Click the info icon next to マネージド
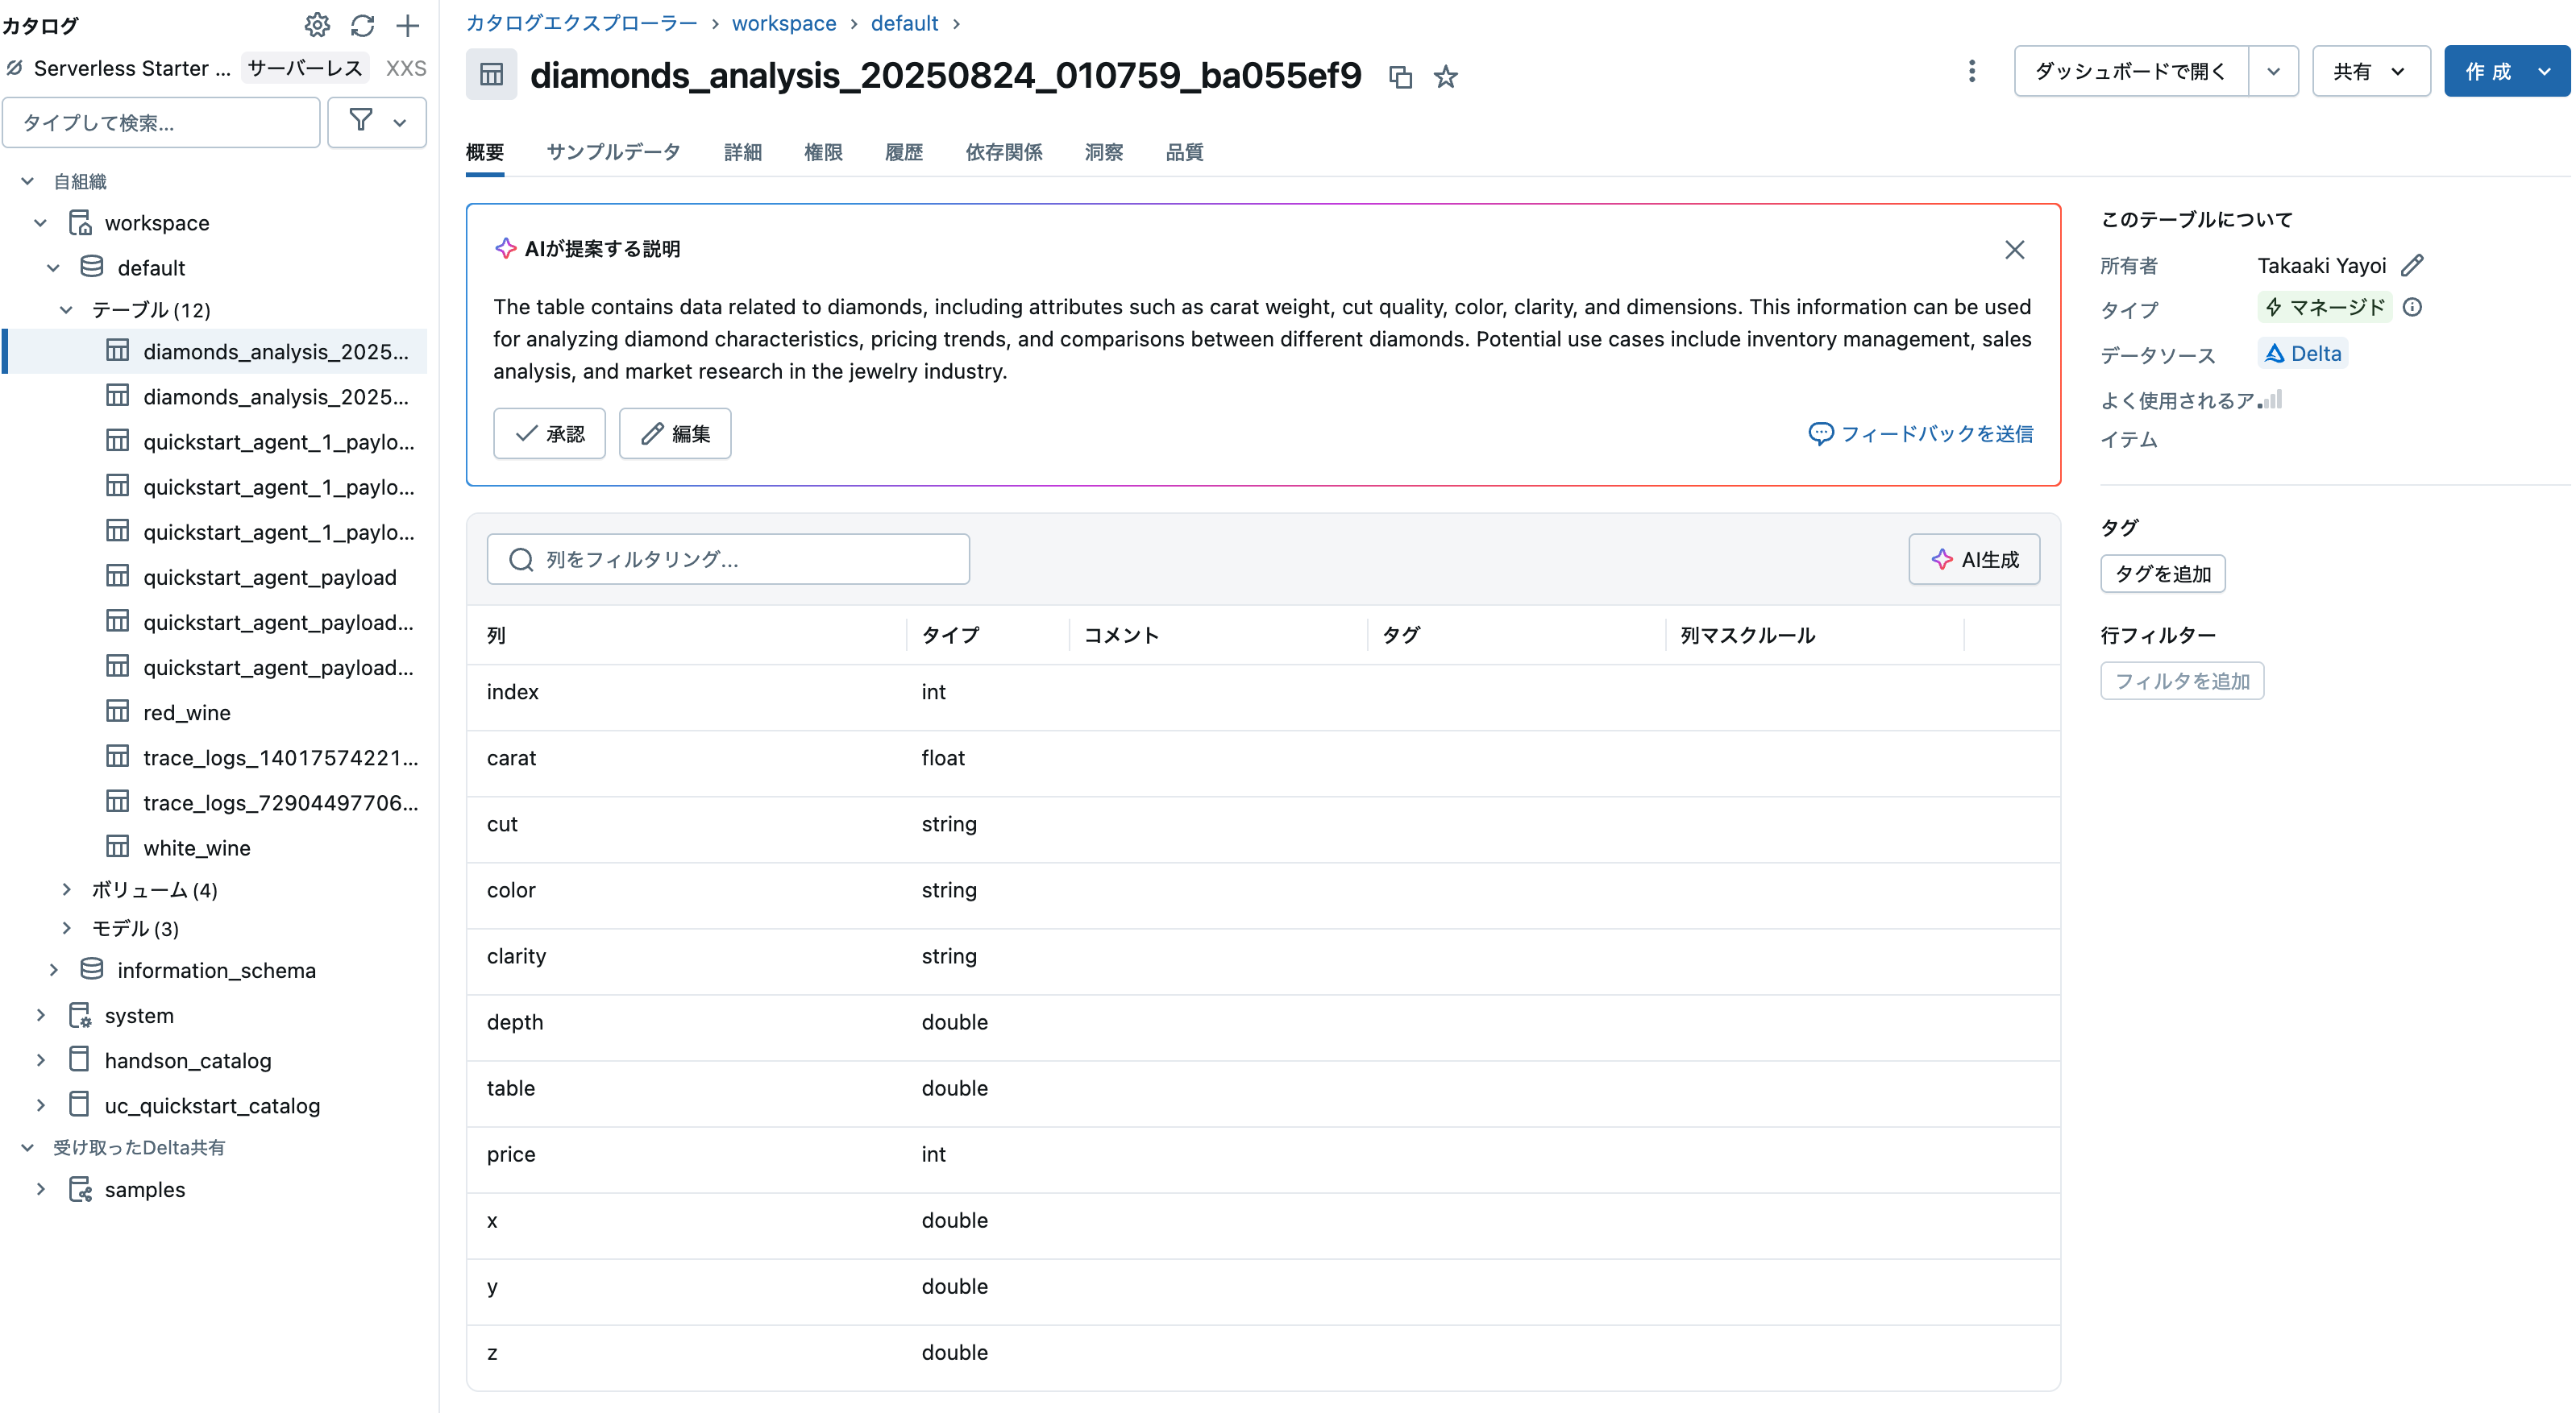 [x=2413, y=308]
